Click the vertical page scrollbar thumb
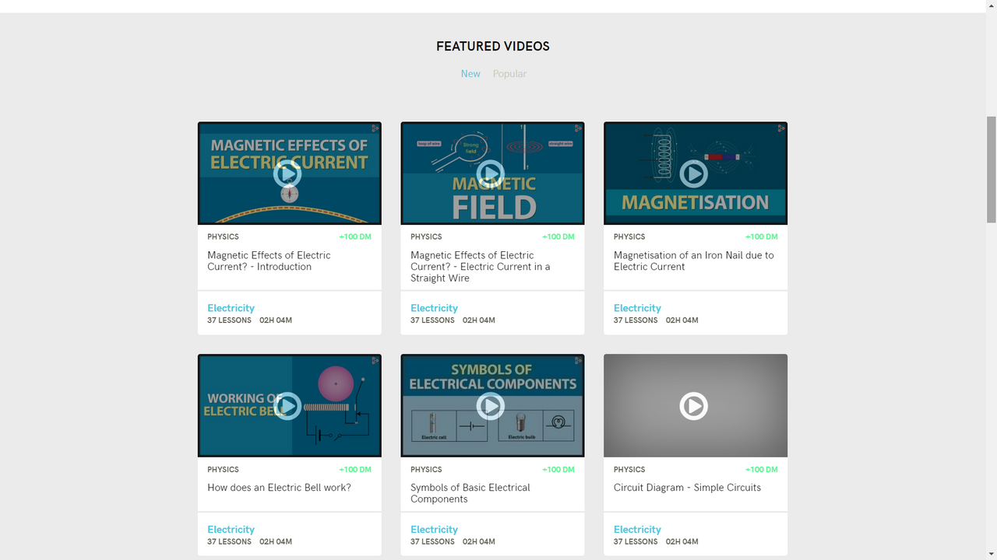Image resolution: width=997 pixels, height=560 pixels. (992, 169)
